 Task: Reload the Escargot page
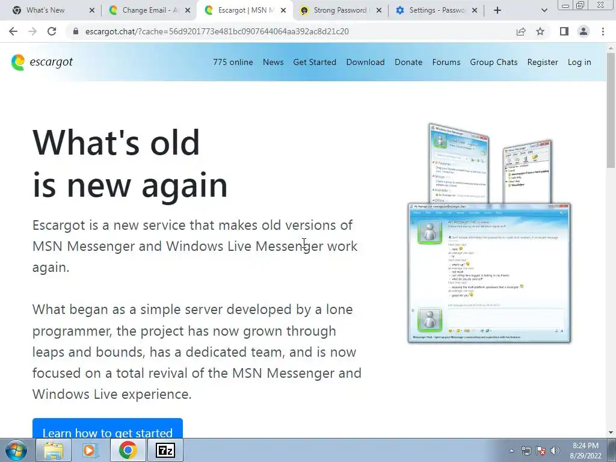[52, 31]
